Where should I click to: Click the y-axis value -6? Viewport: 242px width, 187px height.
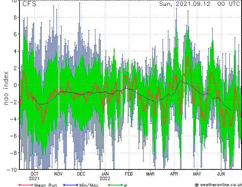(x=13, y=136)
